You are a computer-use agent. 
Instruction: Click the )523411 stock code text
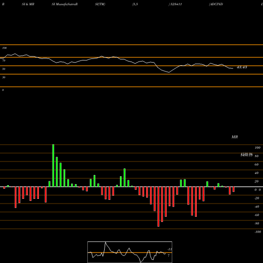tap(175, 4)
